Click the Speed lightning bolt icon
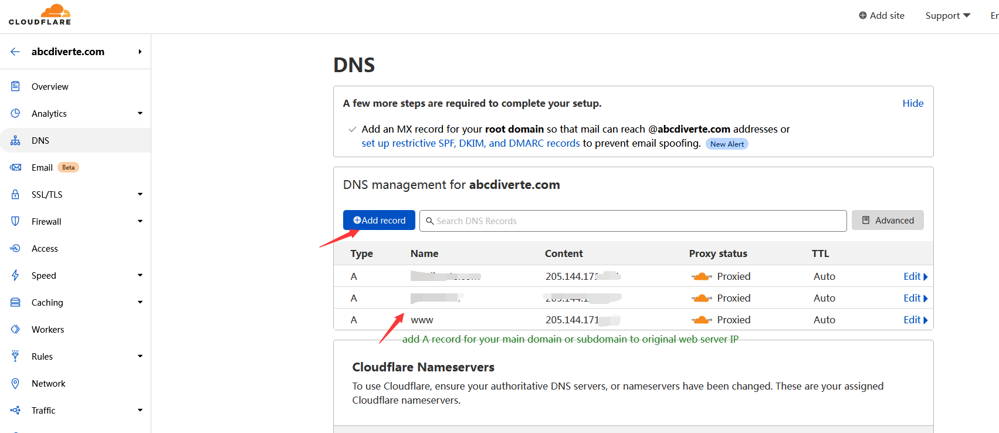 (15, 275)
